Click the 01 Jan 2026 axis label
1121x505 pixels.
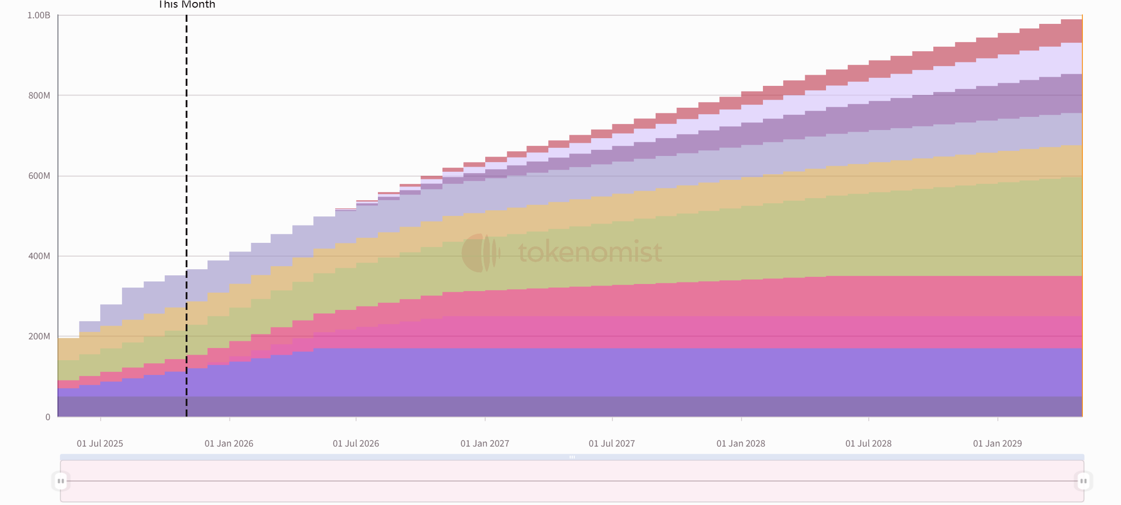229,443
